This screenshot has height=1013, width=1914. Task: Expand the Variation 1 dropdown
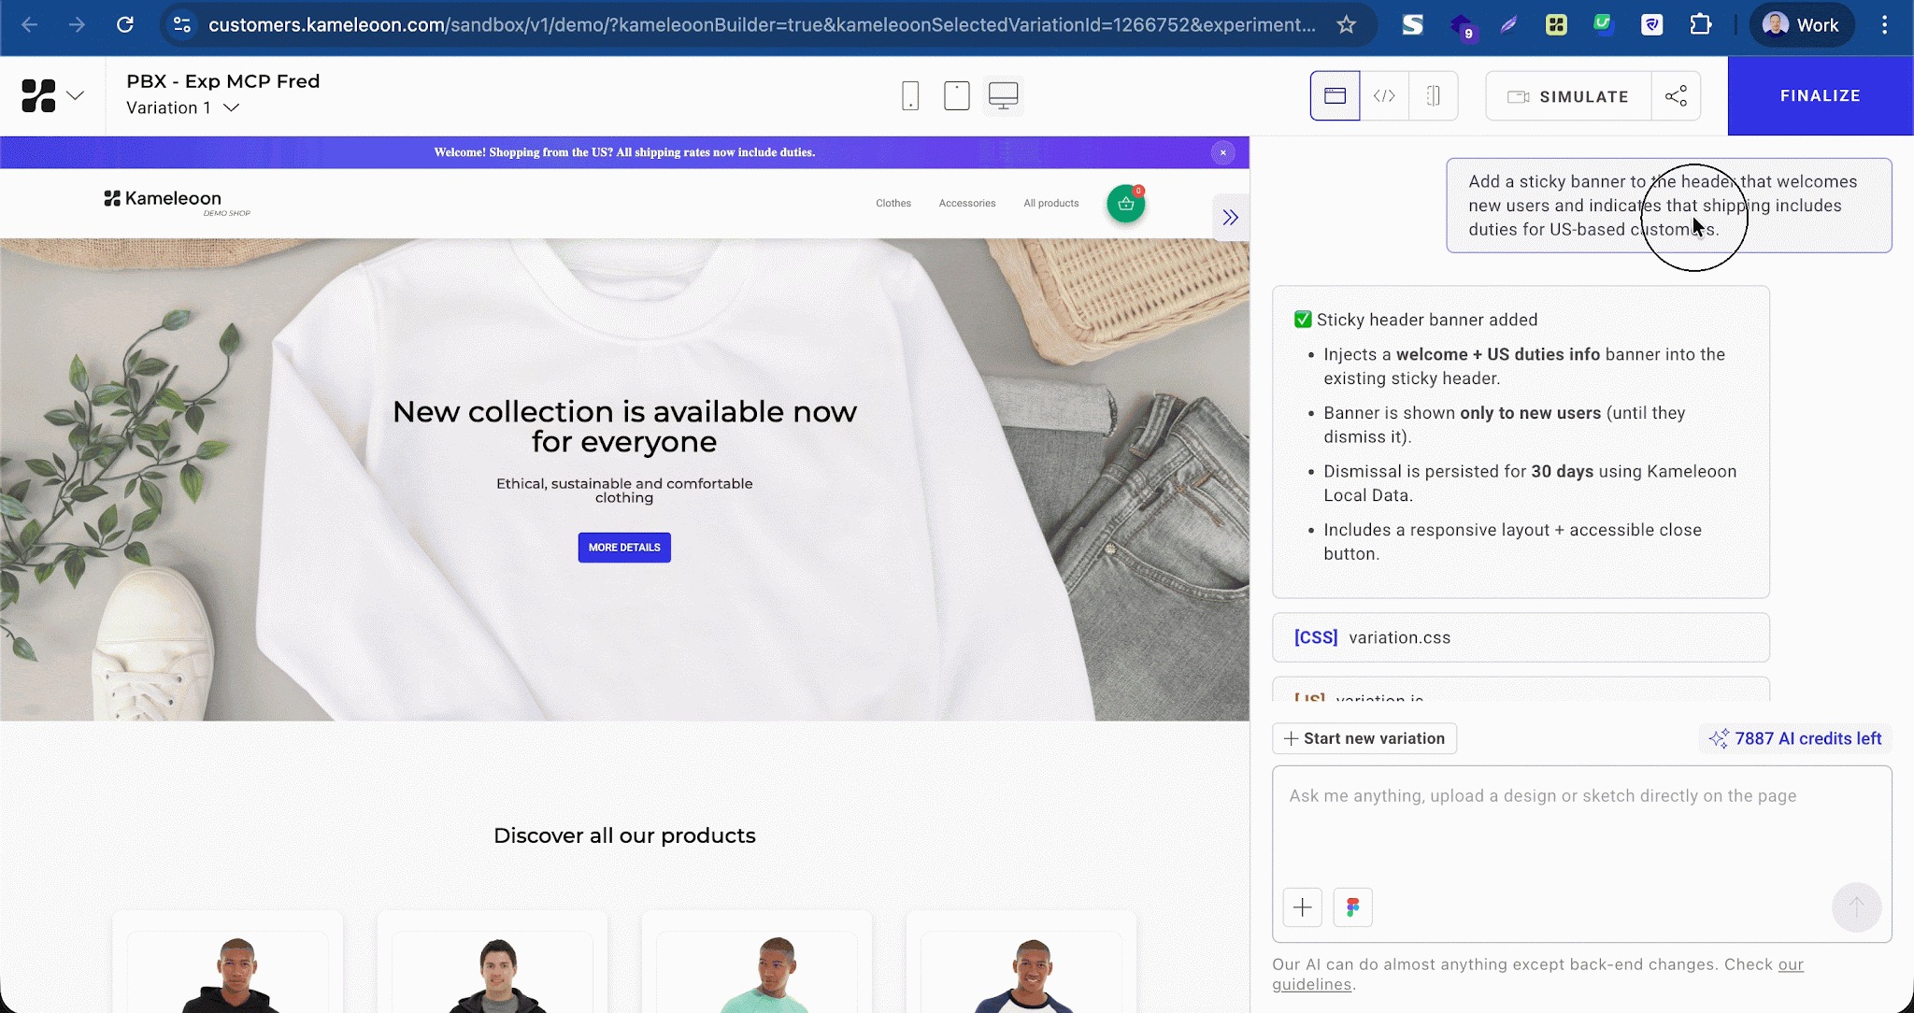coord(232,107)
